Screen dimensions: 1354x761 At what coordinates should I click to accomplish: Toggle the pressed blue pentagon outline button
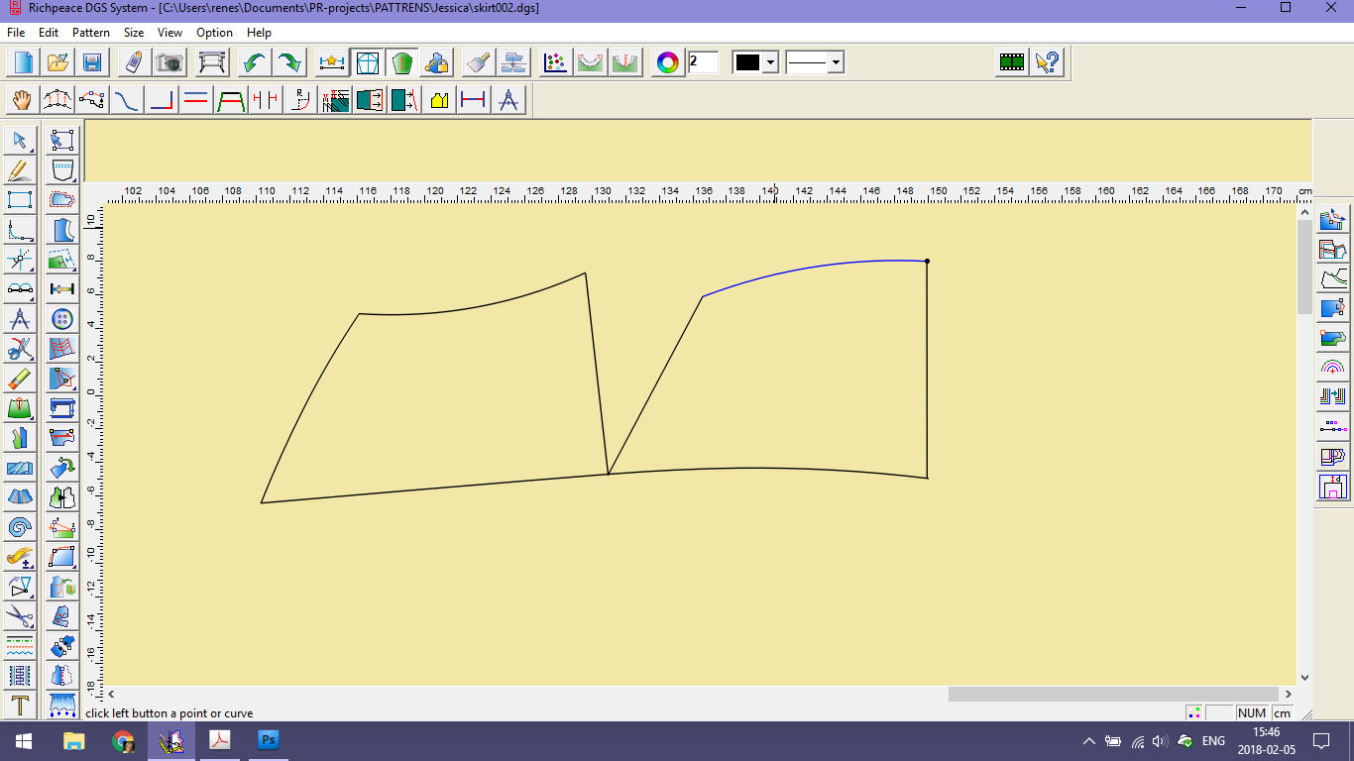(367, 62)
